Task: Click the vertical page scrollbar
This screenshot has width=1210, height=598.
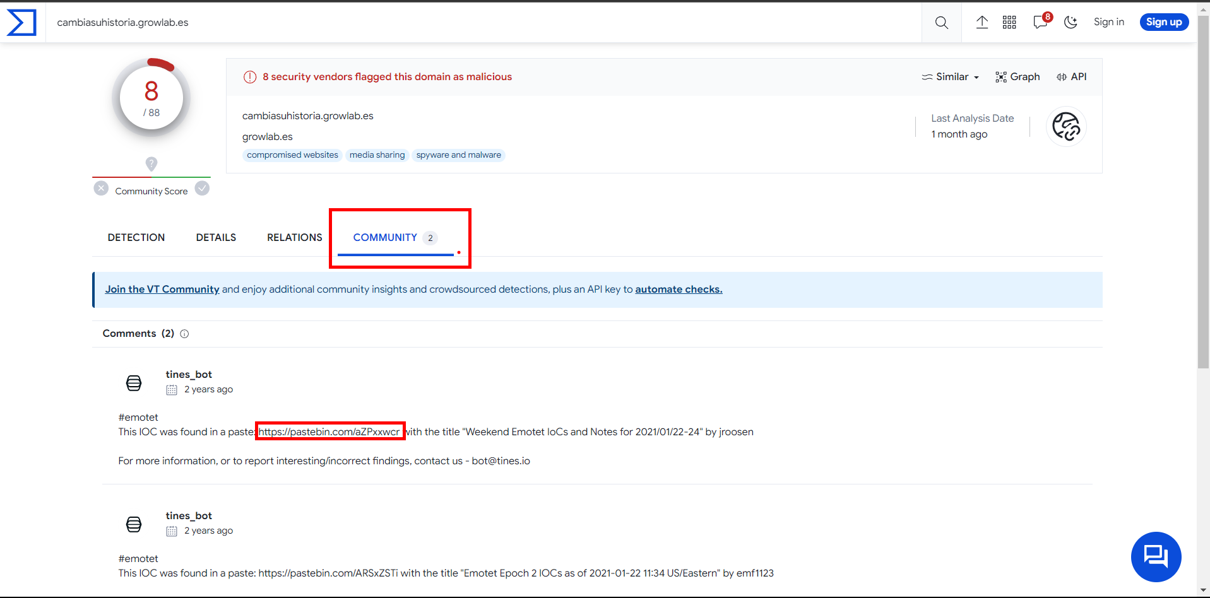Action: 1203,189
